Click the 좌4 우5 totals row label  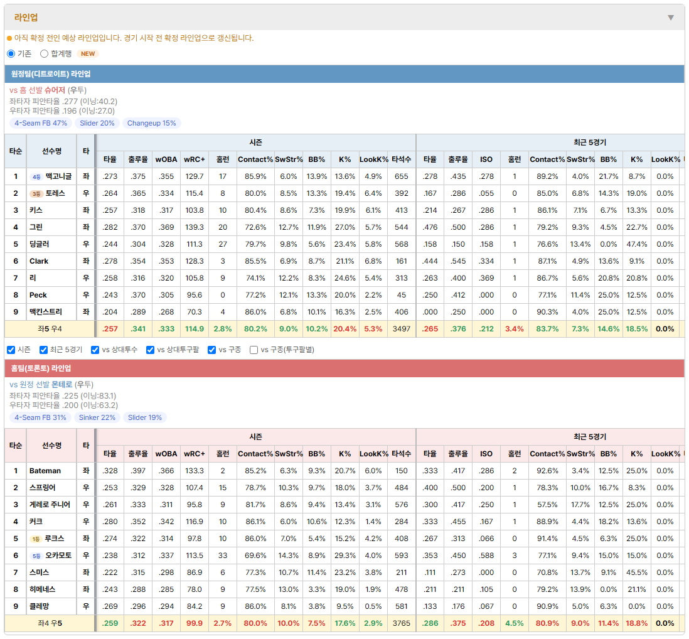coord(50,623)
